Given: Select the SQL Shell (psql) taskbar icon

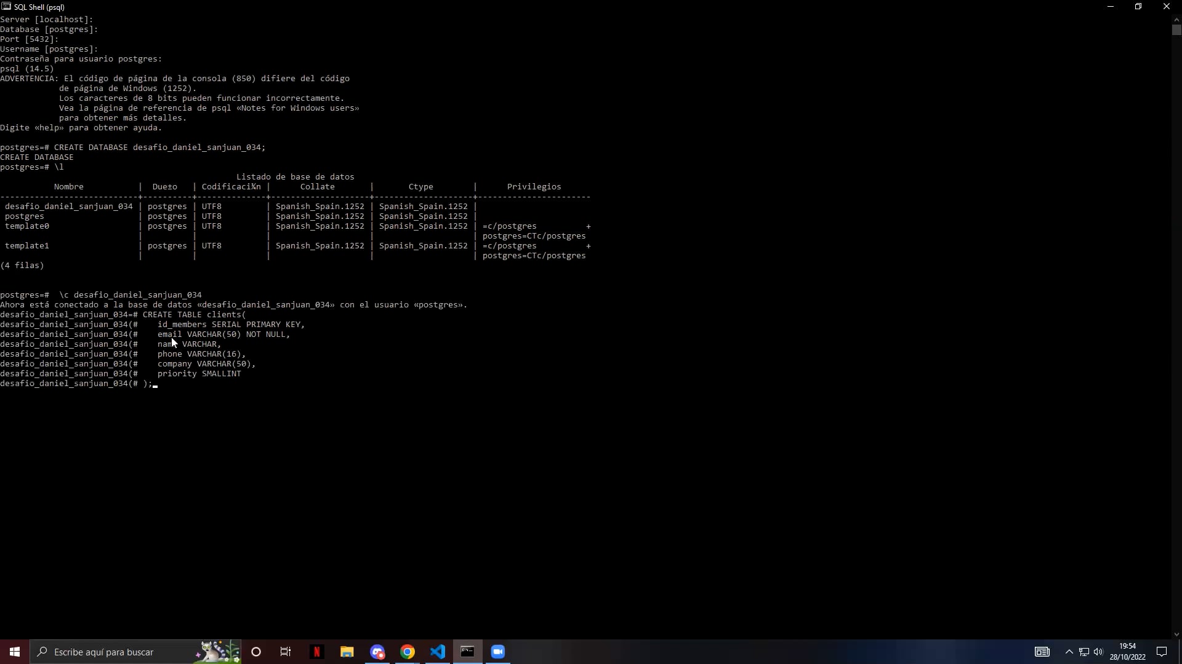Looking at the screenshot, I should tap(467, 652).
